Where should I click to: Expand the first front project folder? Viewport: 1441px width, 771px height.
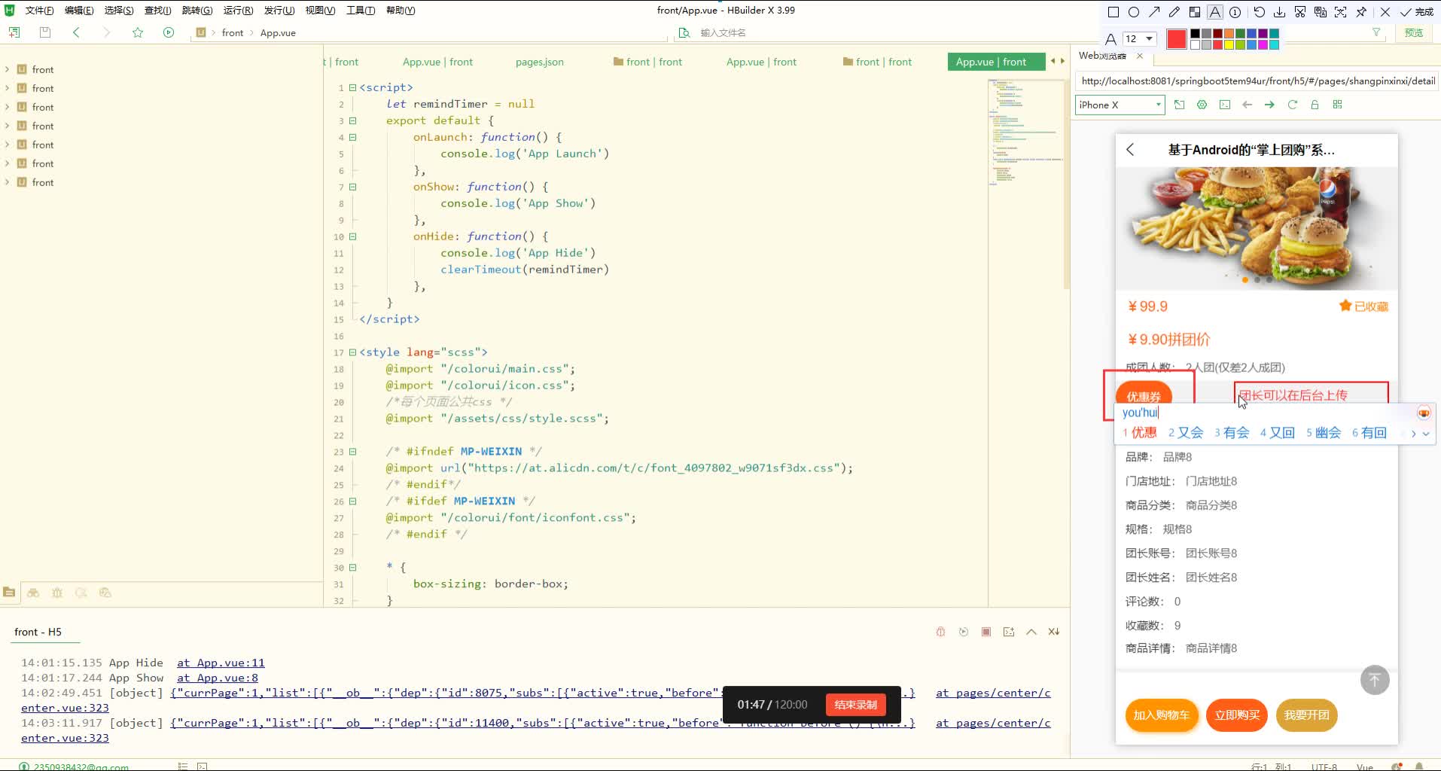8,69
